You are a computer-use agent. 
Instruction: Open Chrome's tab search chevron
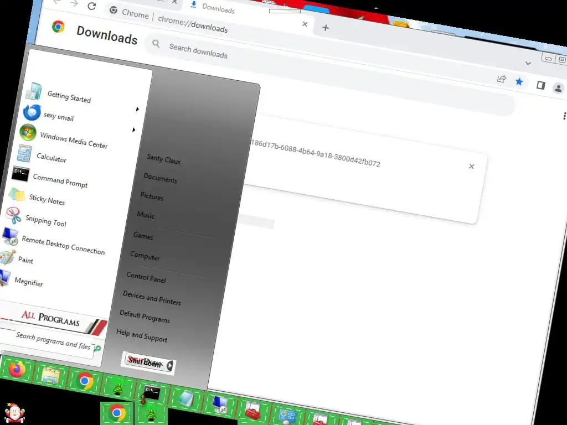528,63
